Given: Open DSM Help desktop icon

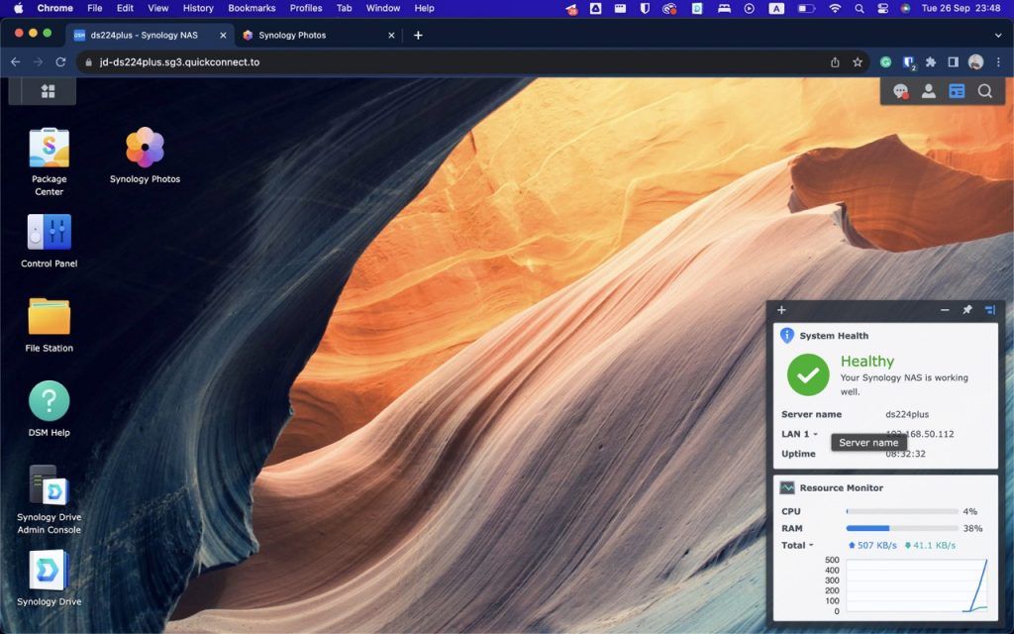Looking at the screenshot, I should pyautogui.click(x=50, y=400).
